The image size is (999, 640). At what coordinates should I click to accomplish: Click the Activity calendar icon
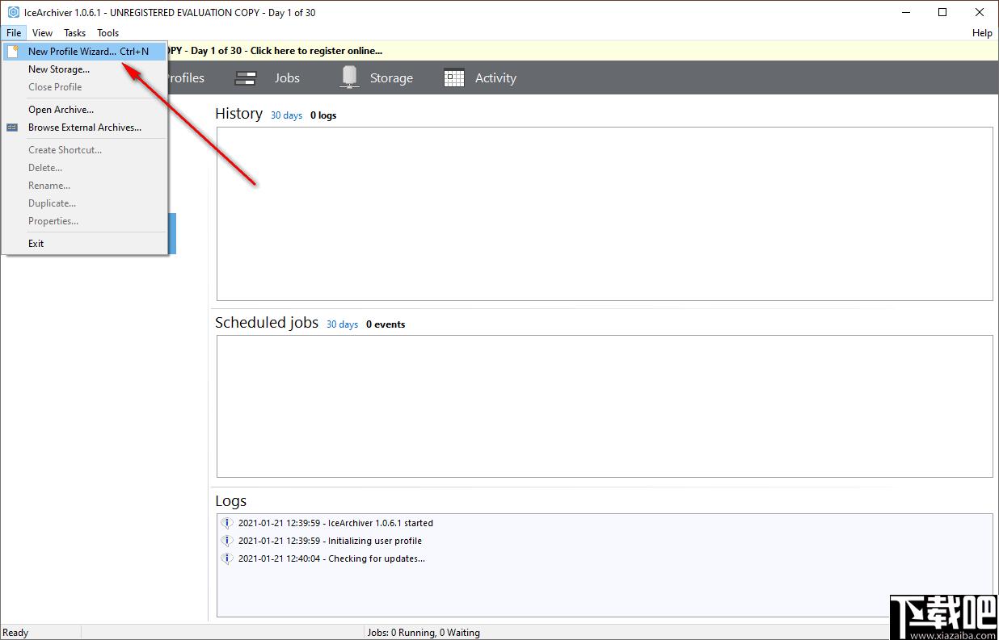pyautogui.click(x=454, y=78)
